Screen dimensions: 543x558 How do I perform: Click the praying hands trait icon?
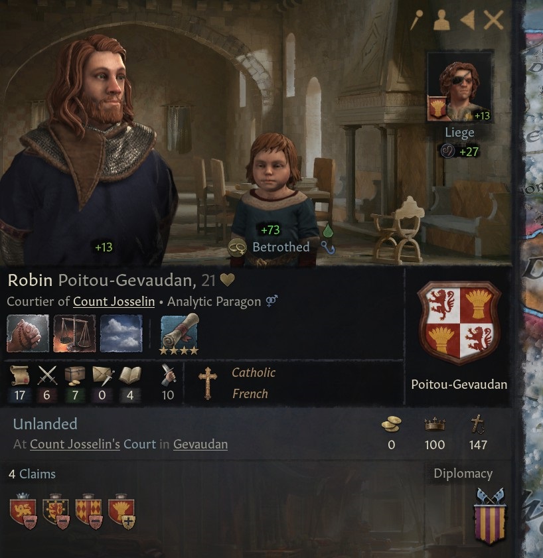click(28, 333)
